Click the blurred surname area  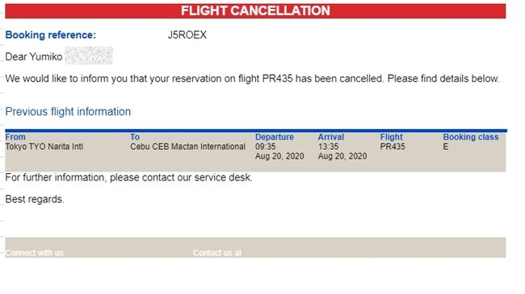(x=89, y=56)
